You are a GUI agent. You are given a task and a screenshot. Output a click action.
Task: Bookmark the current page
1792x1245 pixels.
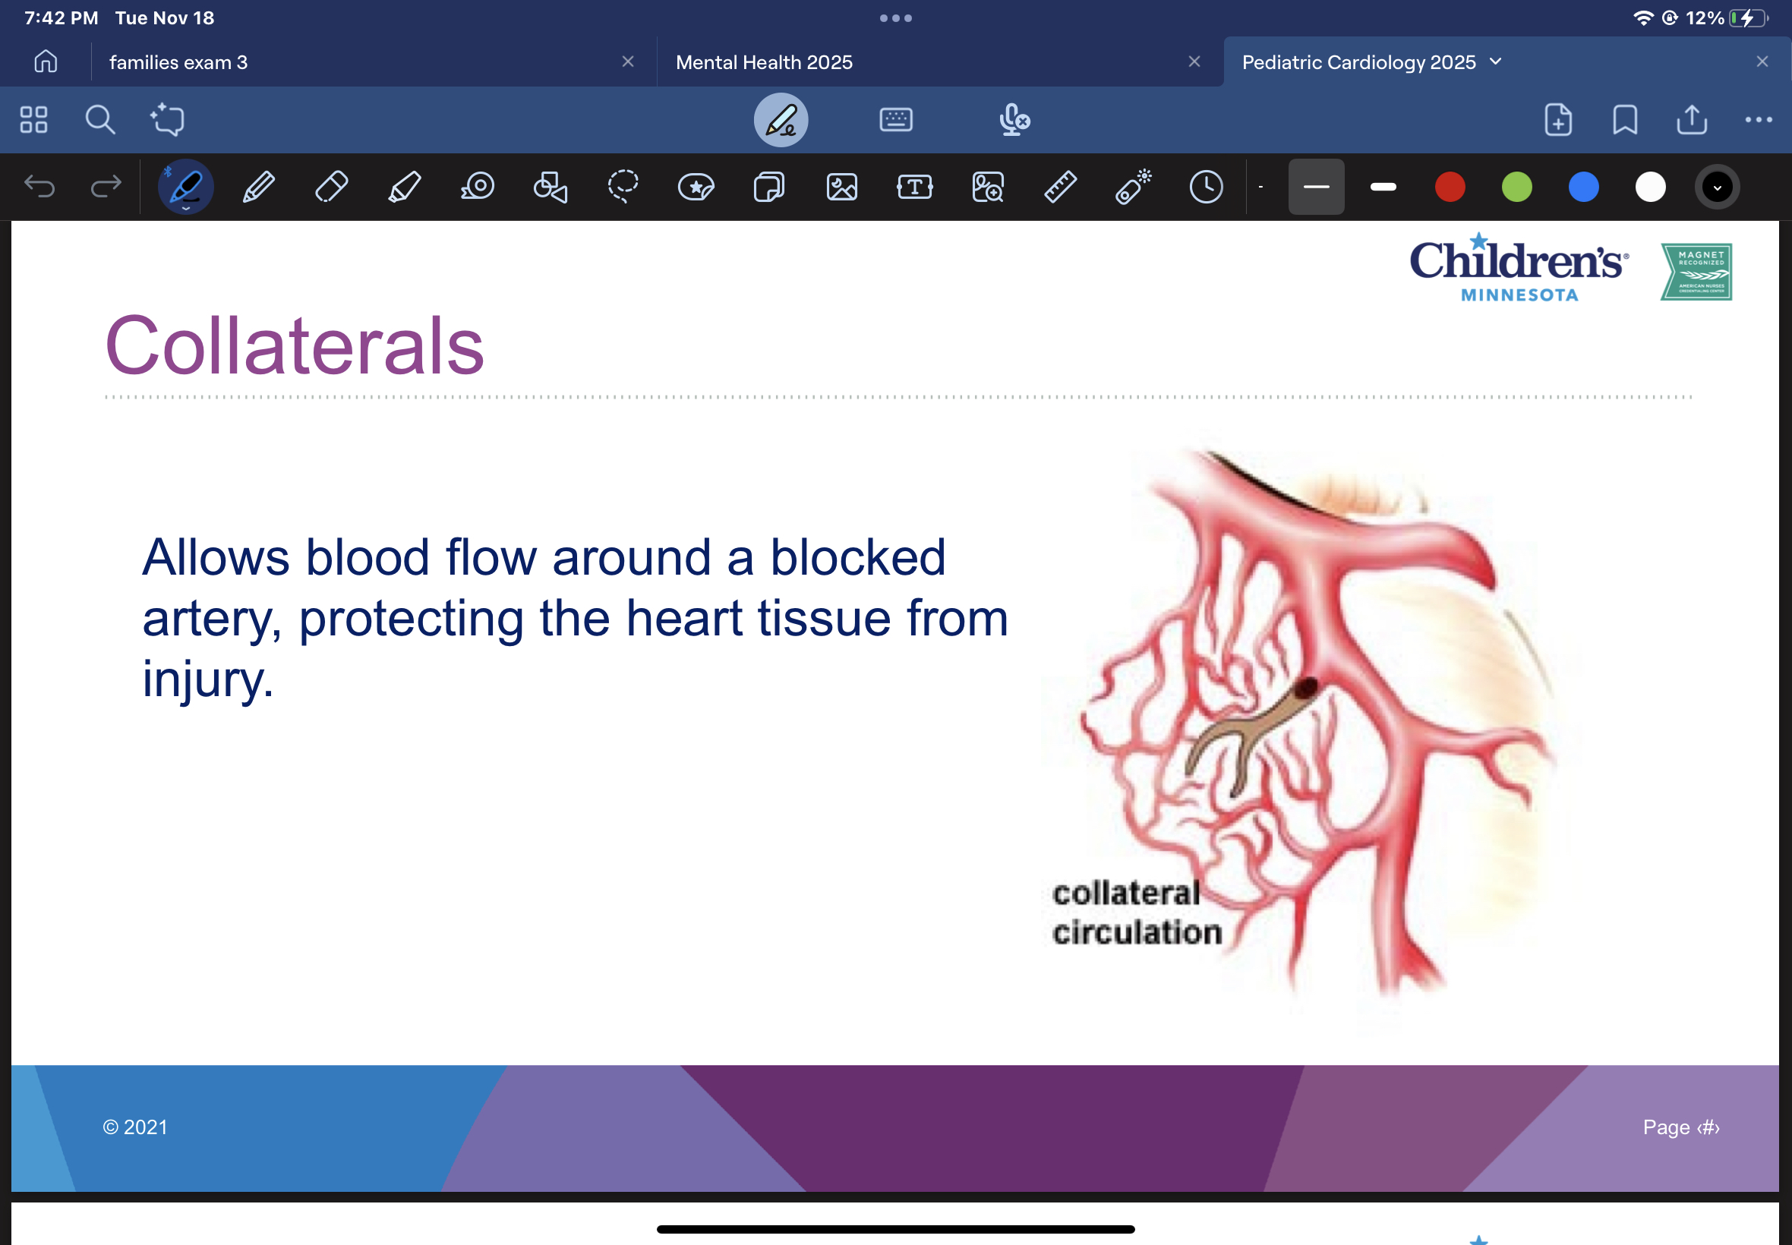coord(1623,120)
